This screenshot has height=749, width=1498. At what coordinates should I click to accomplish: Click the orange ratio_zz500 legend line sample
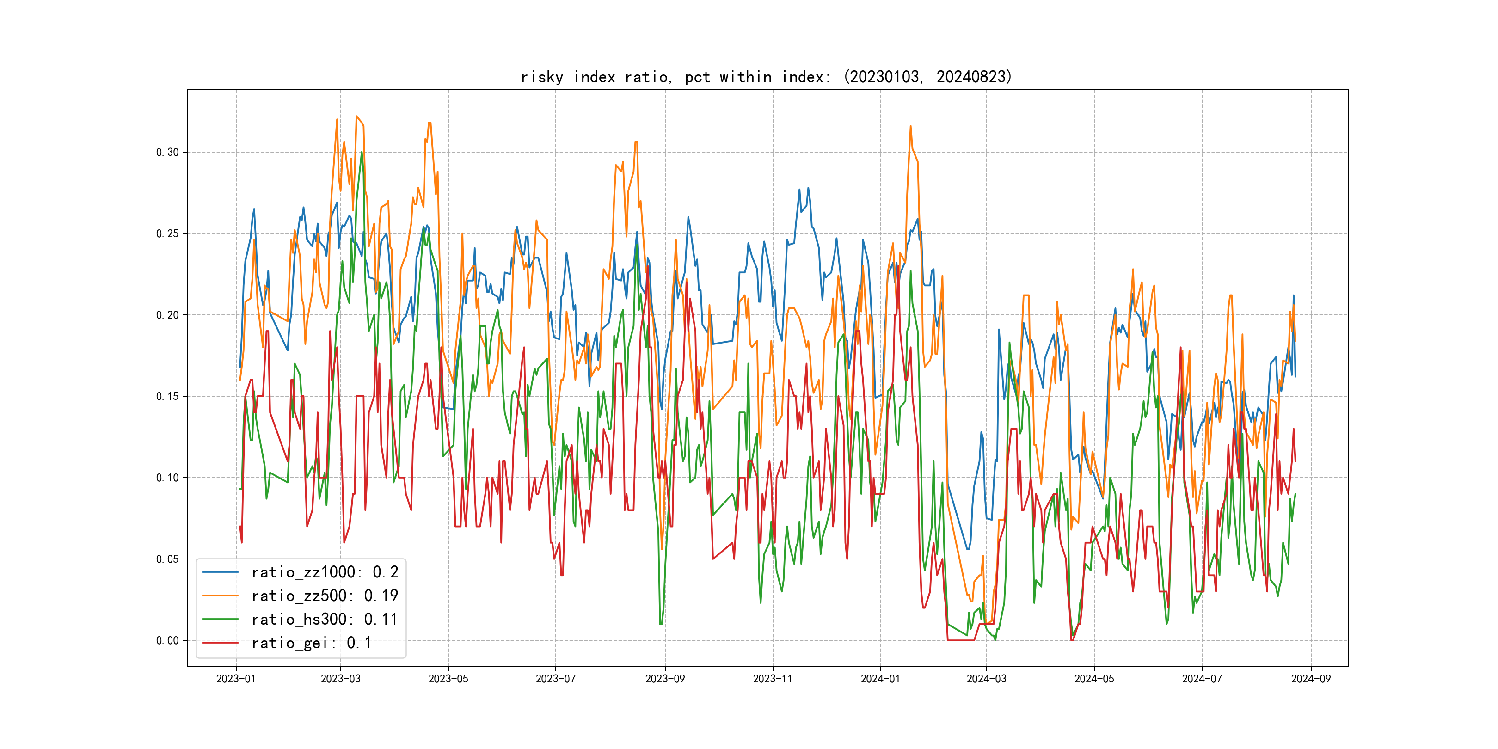[x=220, y=596]
